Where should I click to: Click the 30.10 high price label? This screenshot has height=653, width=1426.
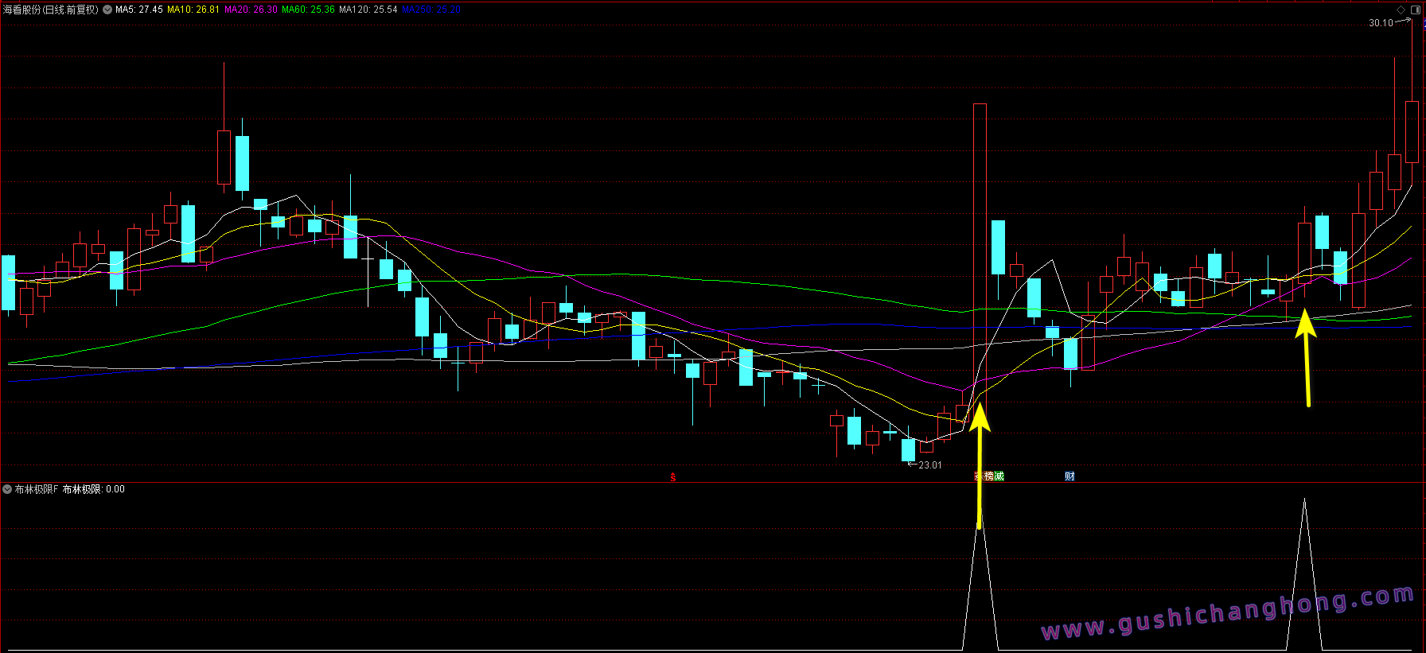click(x=1381, y=23)
